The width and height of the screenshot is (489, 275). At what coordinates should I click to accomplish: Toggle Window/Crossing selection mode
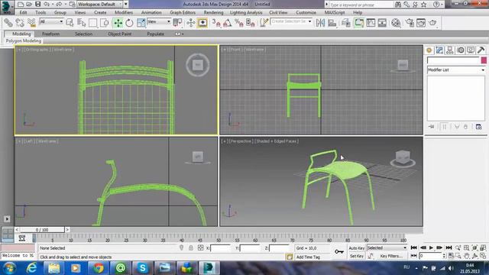pos(105,22)
